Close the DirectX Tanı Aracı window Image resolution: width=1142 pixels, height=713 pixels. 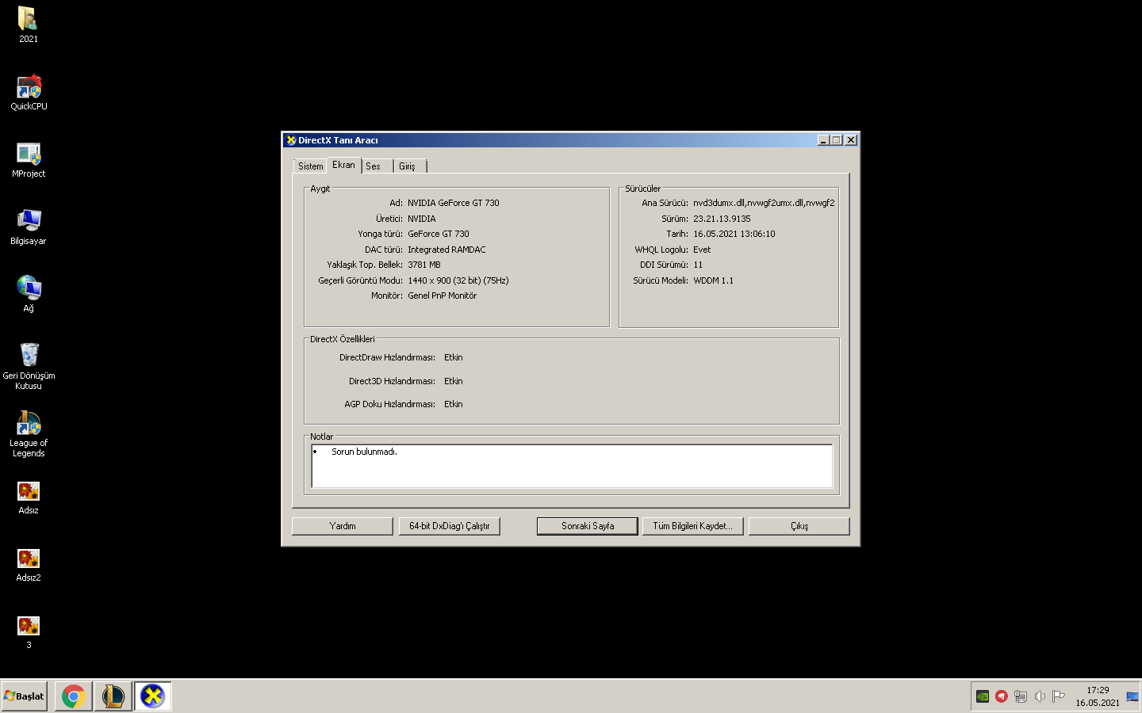click(x=851, y=140)
